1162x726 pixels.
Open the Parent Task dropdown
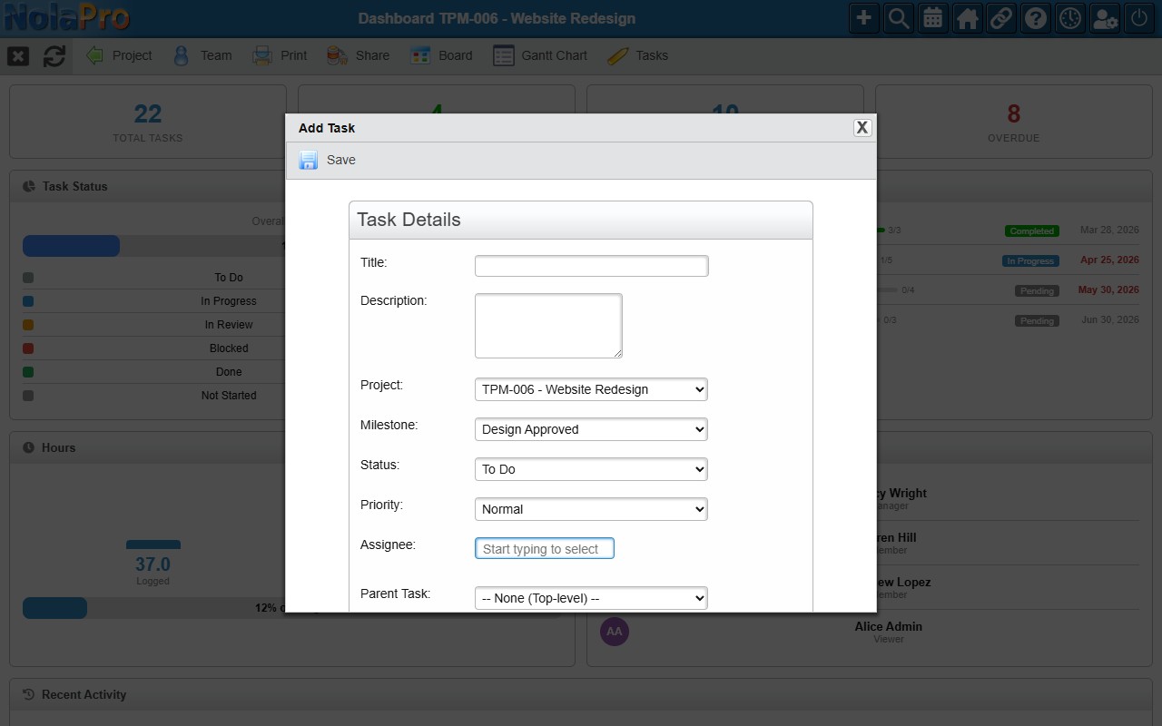(591, 598)
